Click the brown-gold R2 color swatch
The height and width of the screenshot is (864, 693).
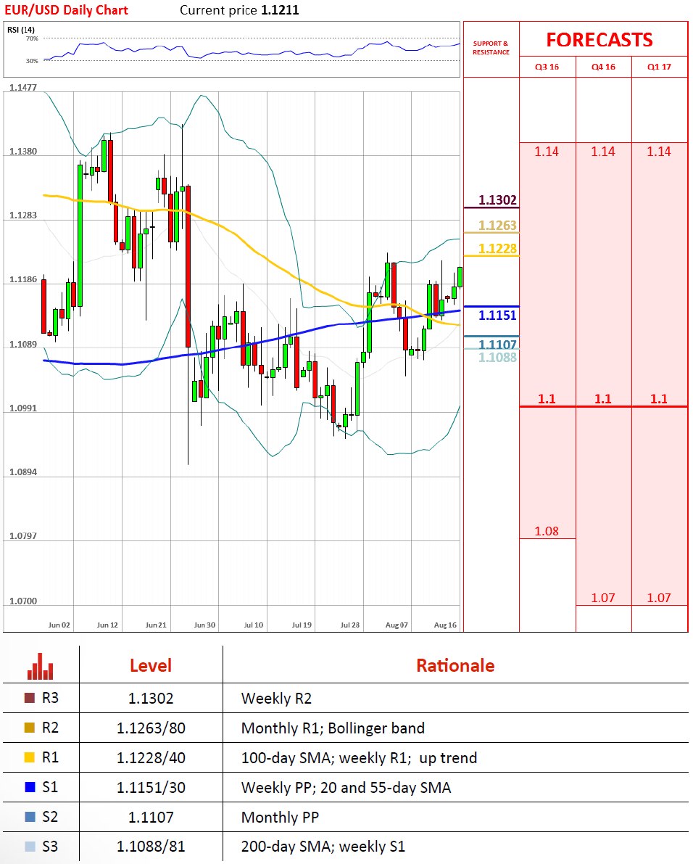coord(30,728)
